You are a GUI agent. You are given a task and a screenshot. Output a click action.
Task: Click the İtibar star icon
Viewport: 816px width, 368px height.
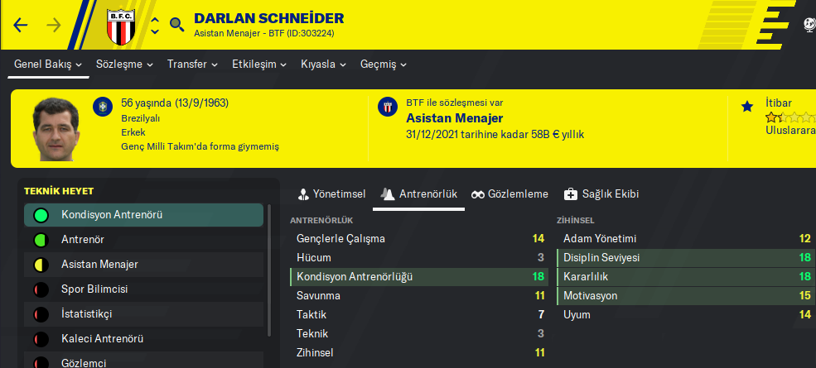(747, 106)
